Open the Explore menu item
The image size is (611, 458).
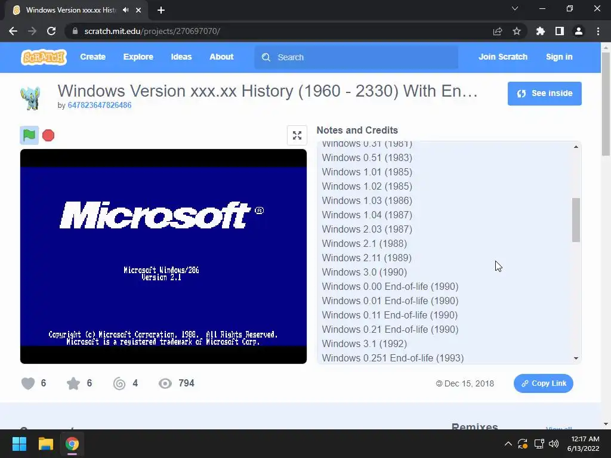click(138, 57)
